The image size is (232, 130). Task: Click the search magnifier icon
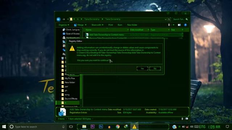point(187,19)
